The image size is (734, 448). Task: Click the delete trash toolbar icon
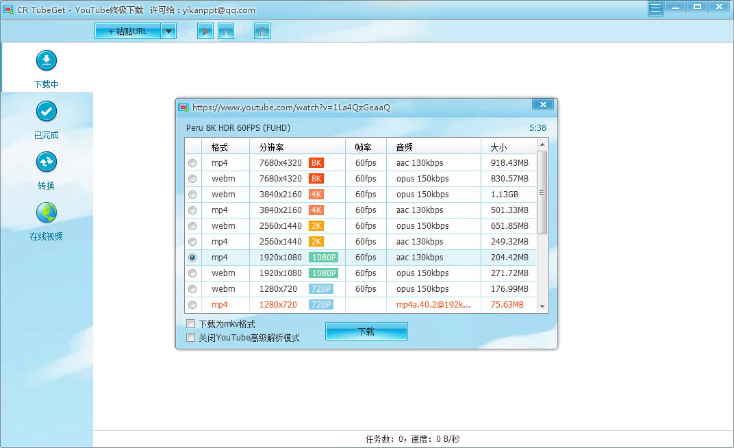coord(262,32)
